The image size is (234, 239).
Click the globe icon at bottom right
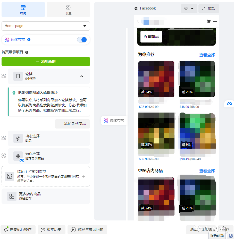pos(231,236)
